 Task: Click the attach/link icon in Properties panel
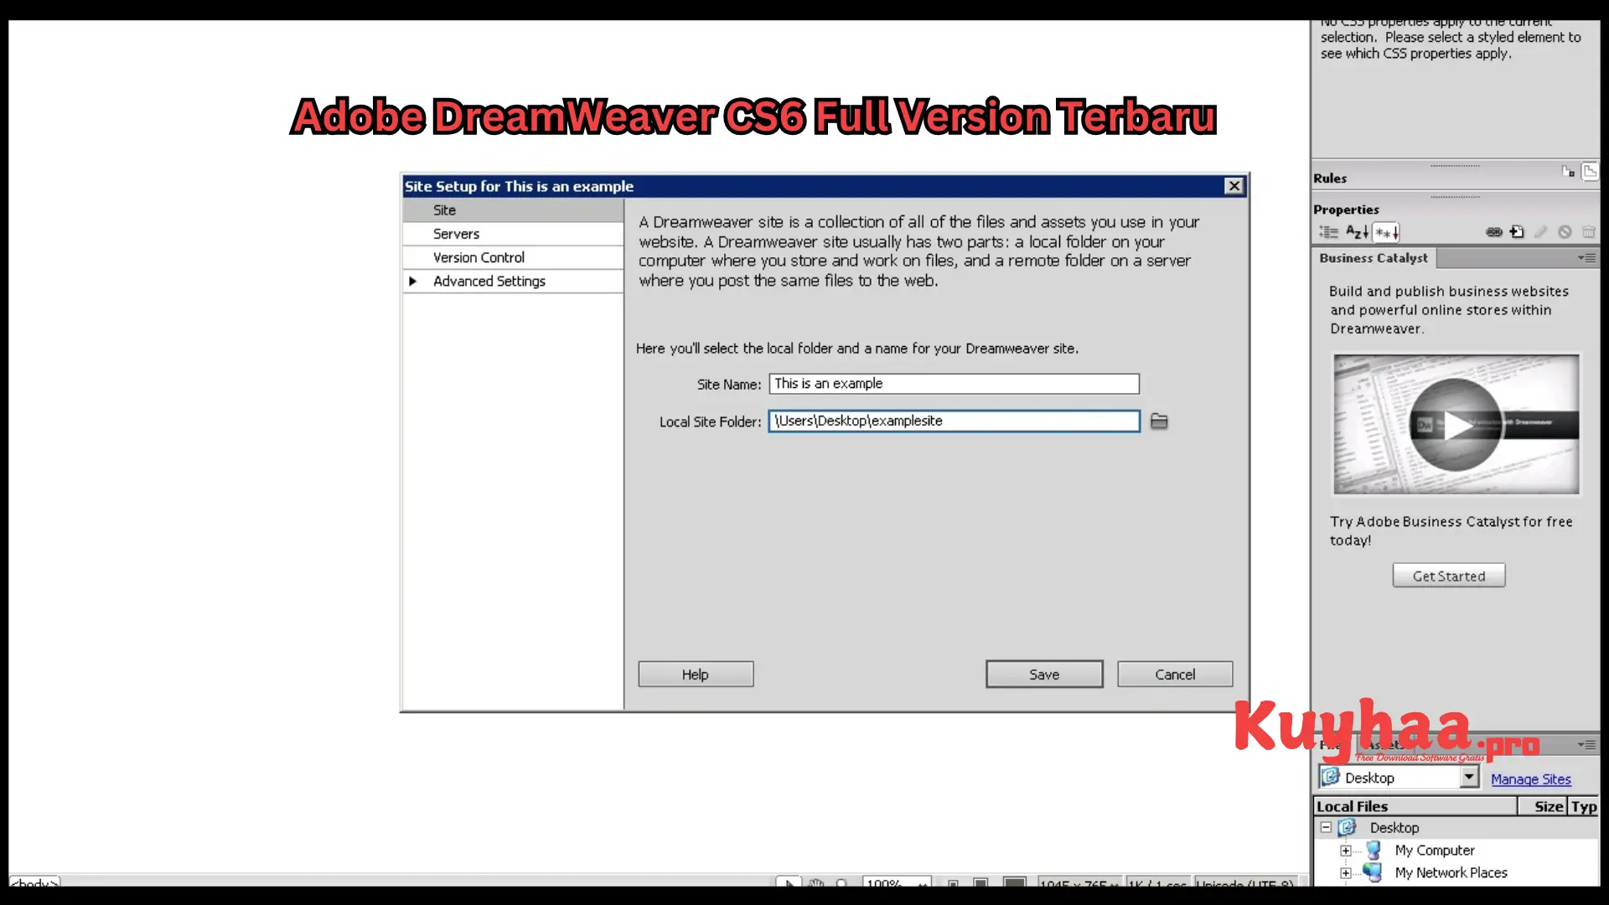(1493, 233)
